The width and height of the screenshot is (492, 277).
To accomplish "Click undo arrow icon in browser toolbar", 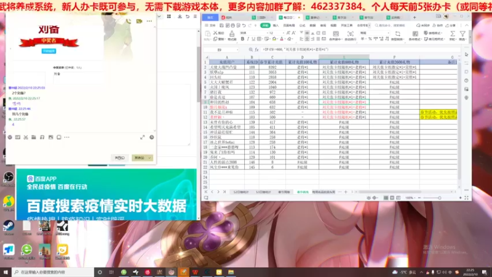I will coord(188,17).
